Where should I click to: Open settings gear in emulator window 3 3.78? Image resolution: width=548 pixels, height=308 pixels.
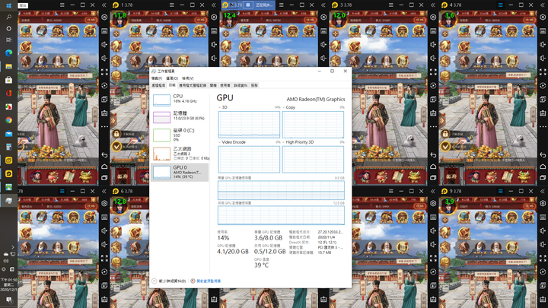click(433, 17)
